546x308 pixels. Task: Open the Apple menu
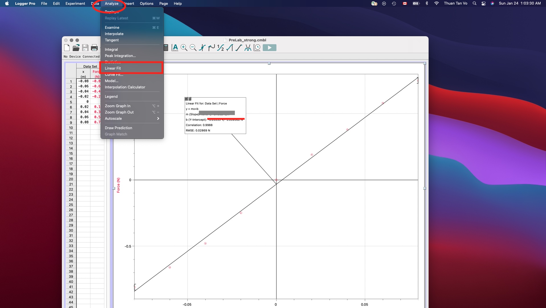[x=7, y=3]
